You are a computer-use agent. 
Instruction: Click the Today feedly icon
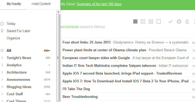pyautogui.click(x=2, y=24)
